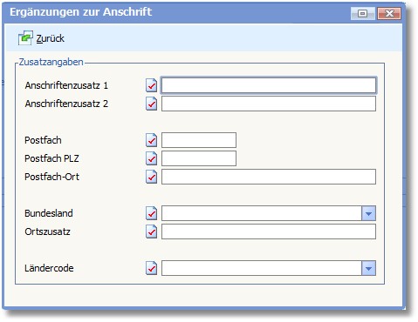Click checkmark icon beside Anschriftenzusatz 1
The image size is (418, 322).
coord(151,85)
